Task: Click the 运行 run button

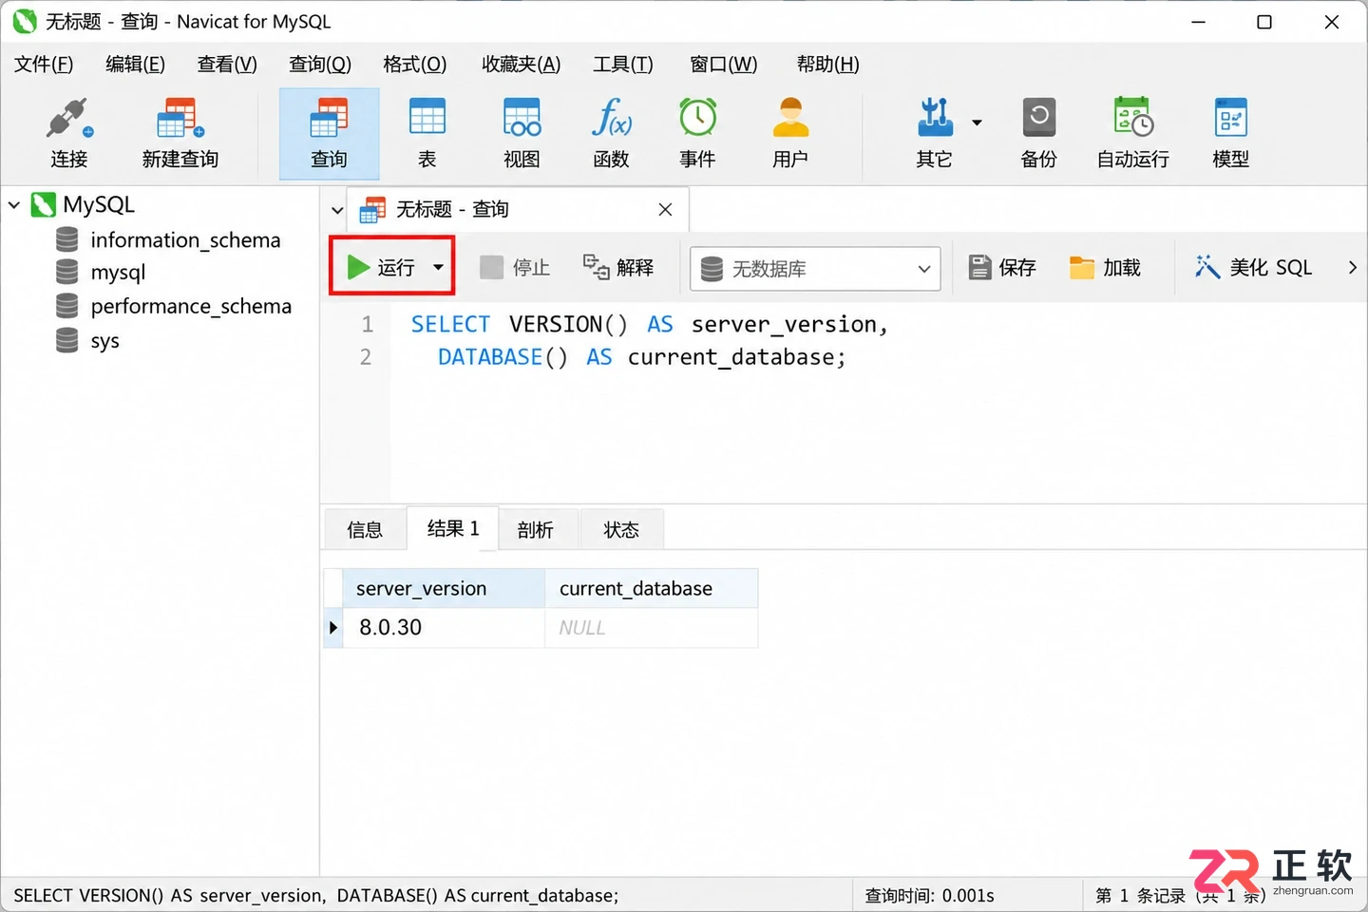Action: pyautogui.click(x=382, y=267)
